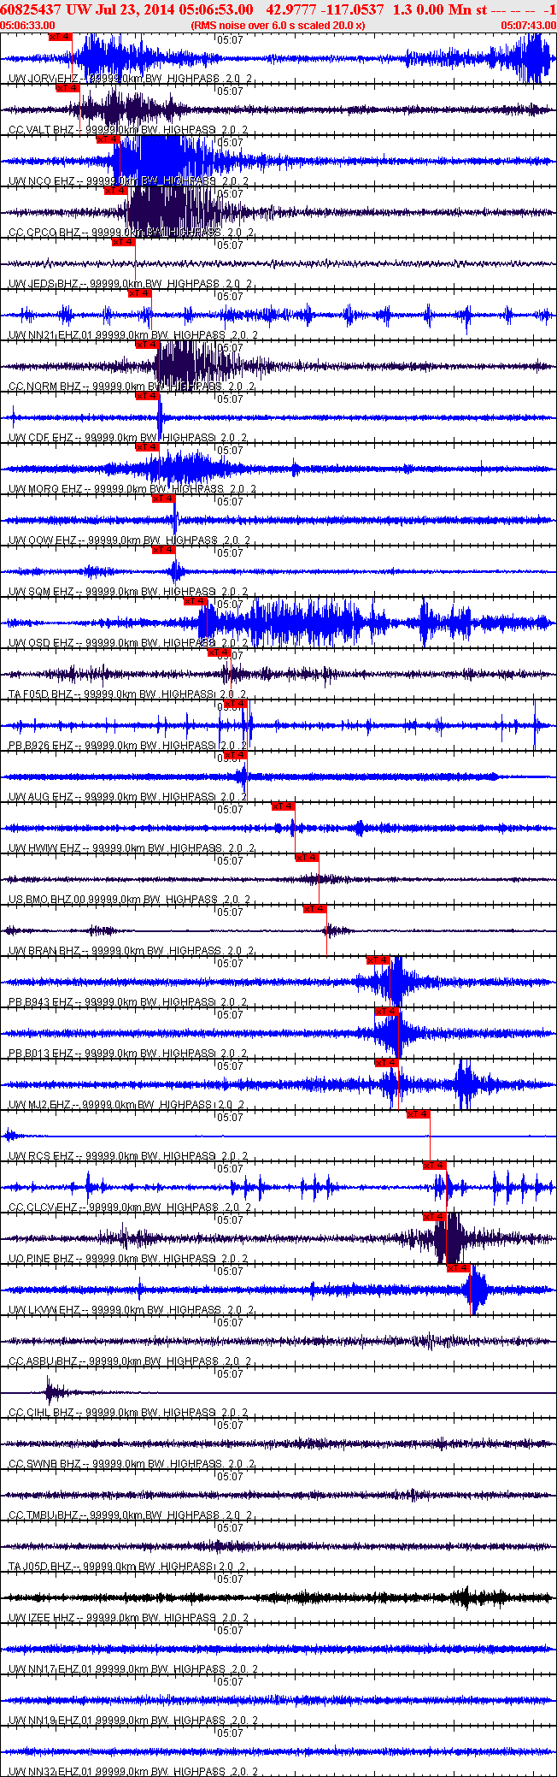
Task: Select the pick flag on UW HWIW trace
Action: click(x=283, y=806)
